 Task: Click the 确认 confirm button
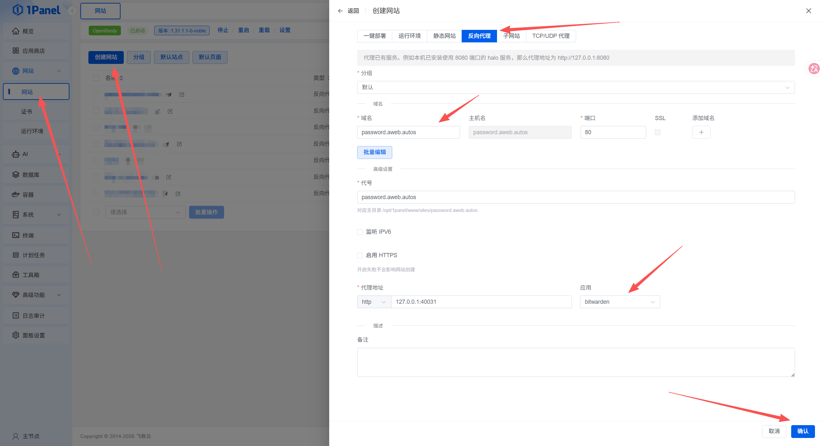803,431
